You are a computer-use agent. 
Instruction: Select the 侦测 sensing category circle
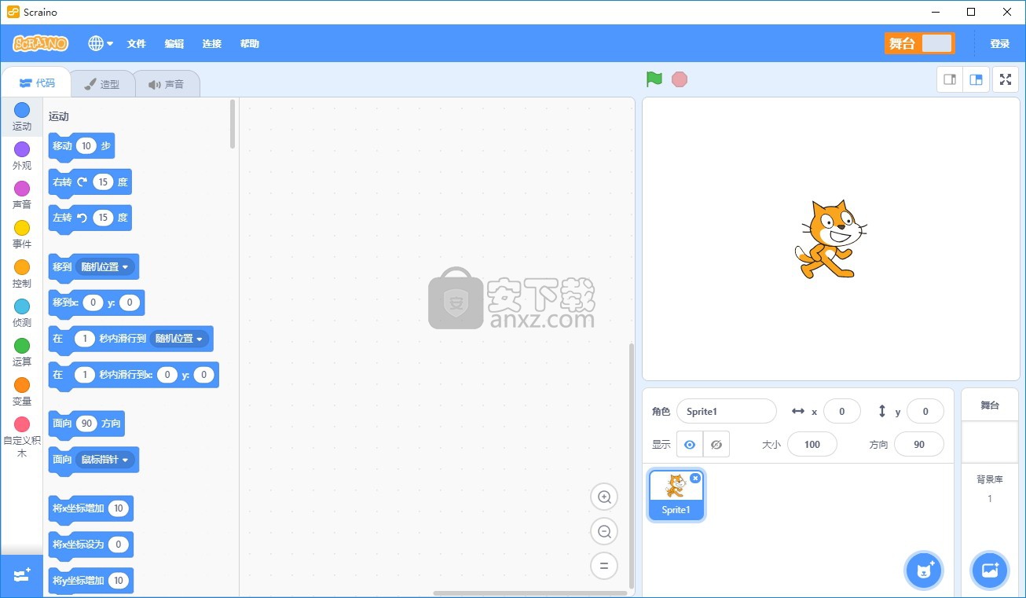(x=22, y=306)
